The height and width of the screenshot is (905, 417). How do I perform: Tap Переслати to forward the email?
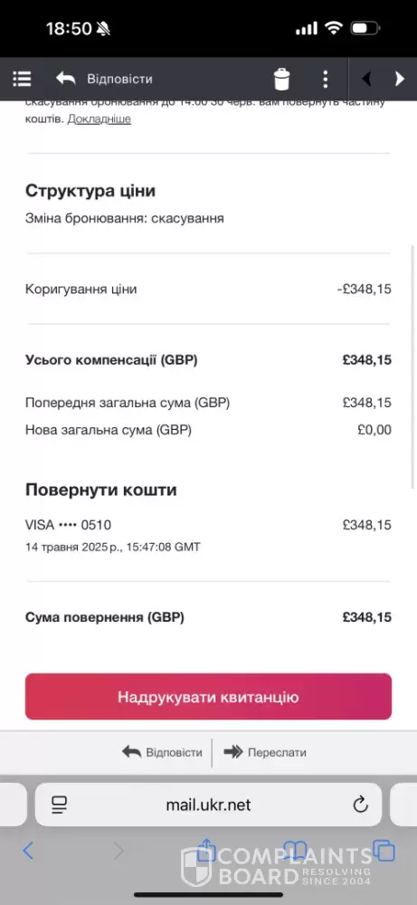265,753
